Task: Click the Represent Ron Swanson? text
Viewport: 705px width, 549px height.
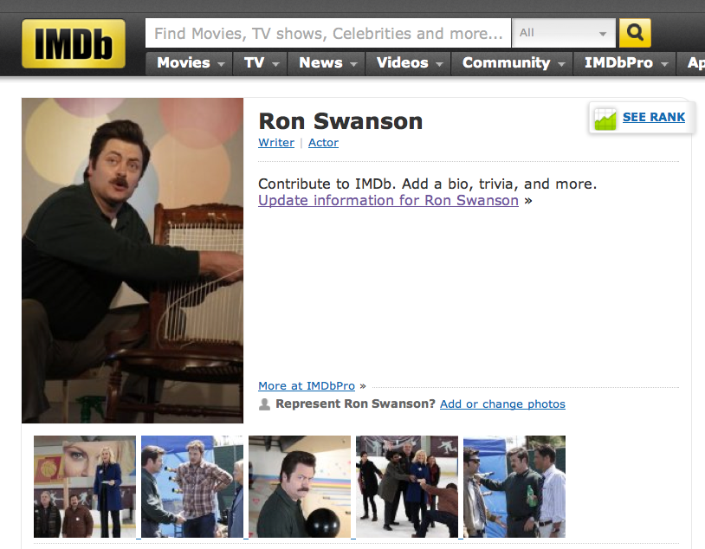Action: click(x=355, y=404)
